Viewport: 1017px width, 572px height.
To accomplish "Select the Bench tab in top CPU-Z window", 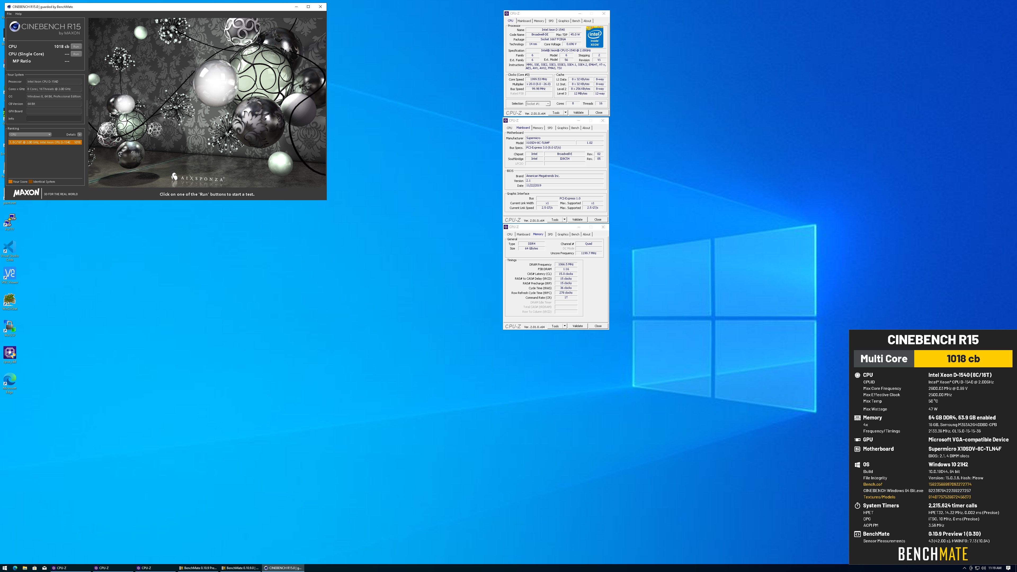I will 576,21.
